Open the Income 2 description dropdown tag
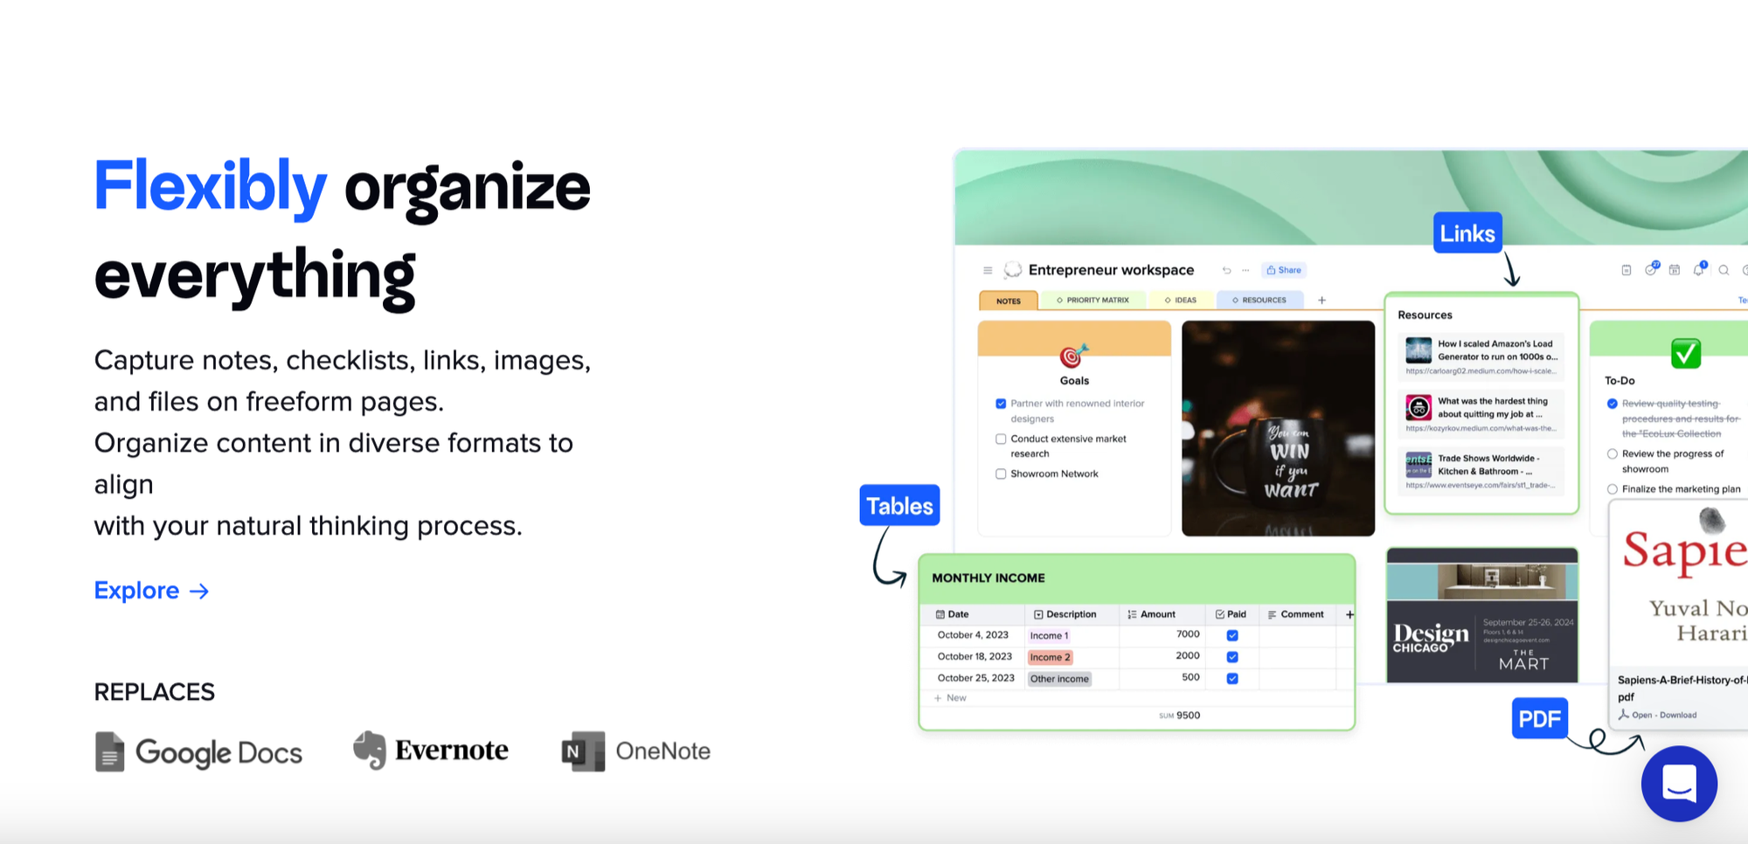This screenshot has width=1748, height=844. point(1050,657)
